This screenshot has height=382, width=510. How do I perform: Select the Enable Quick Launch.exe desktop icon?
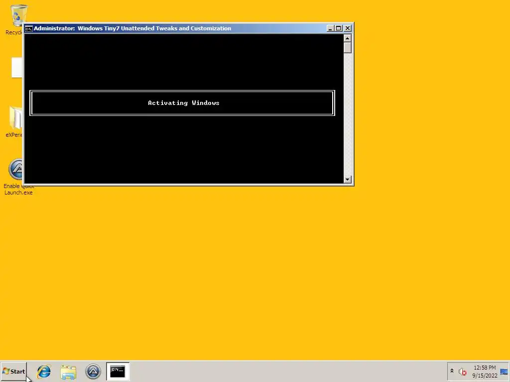click(16, 177)
